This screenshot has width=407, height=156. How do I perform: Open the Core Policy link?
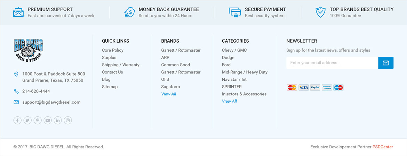113,50
